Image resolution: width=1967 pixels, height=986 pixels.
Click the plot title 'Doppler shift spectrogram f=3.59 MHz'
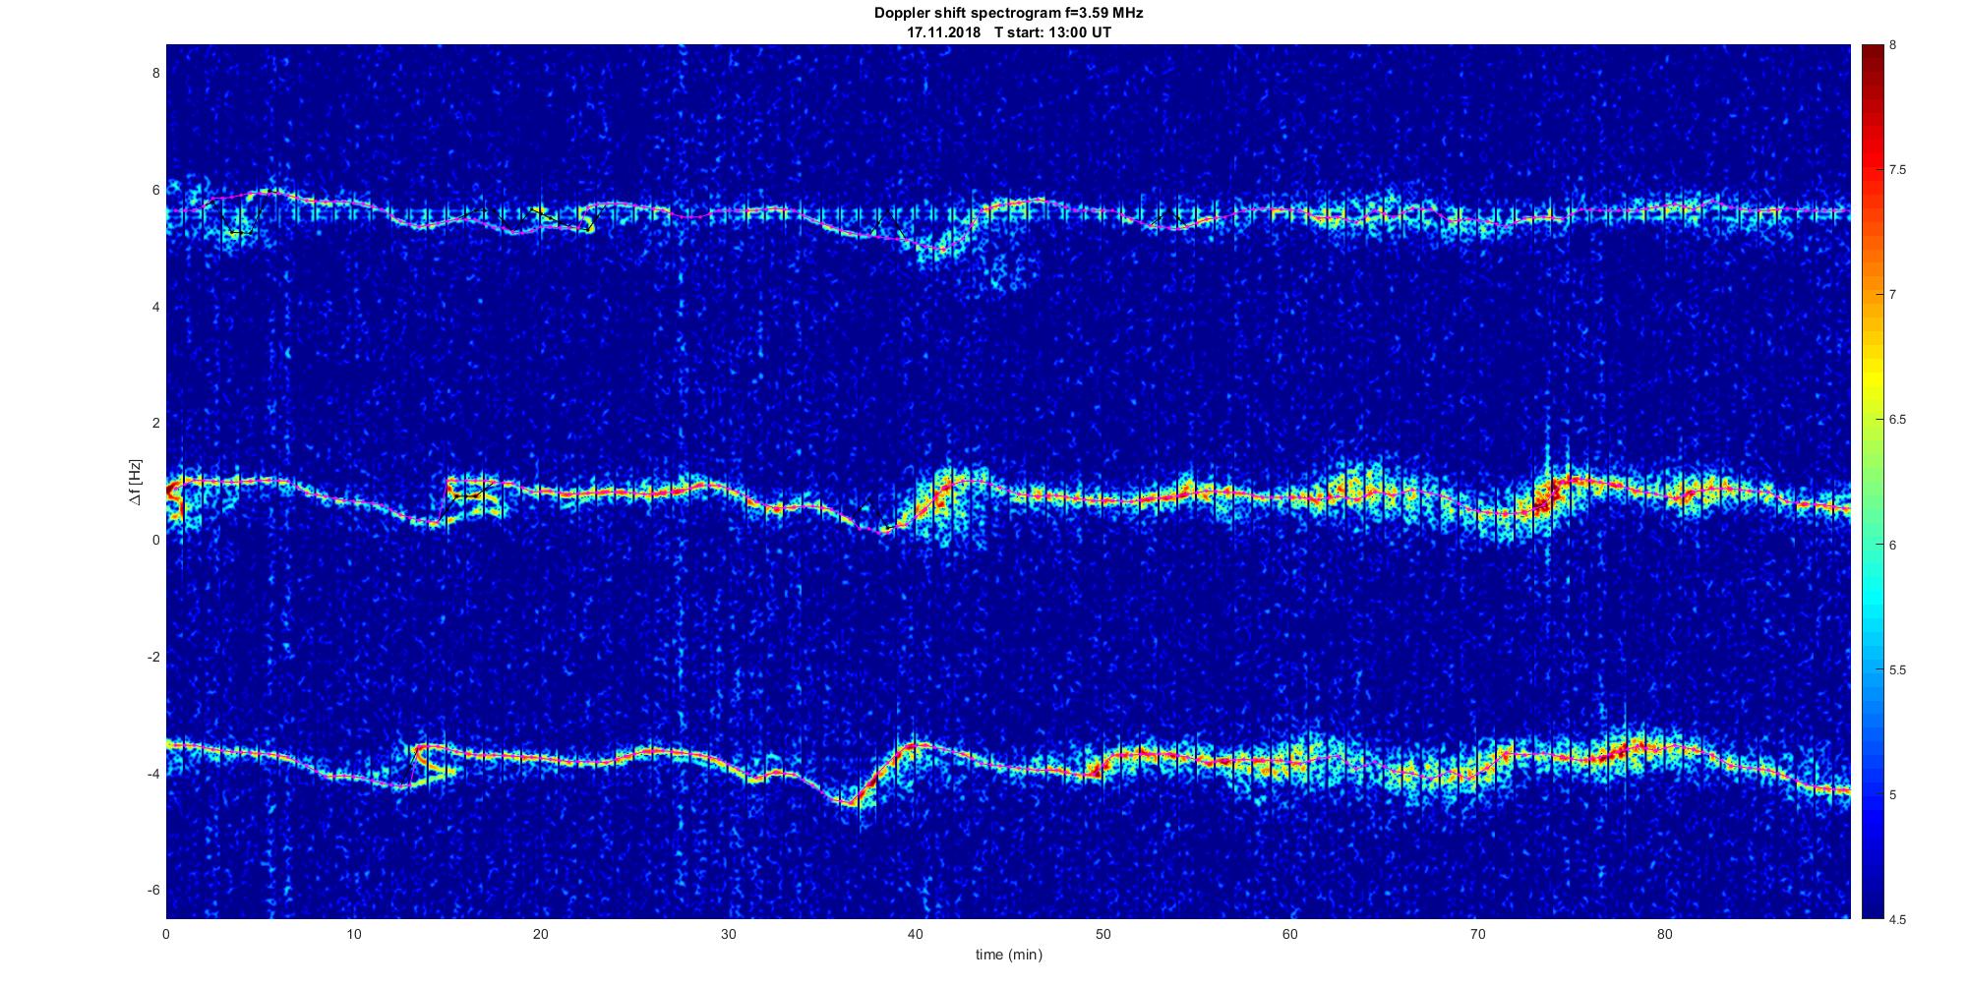point(1008,14)
